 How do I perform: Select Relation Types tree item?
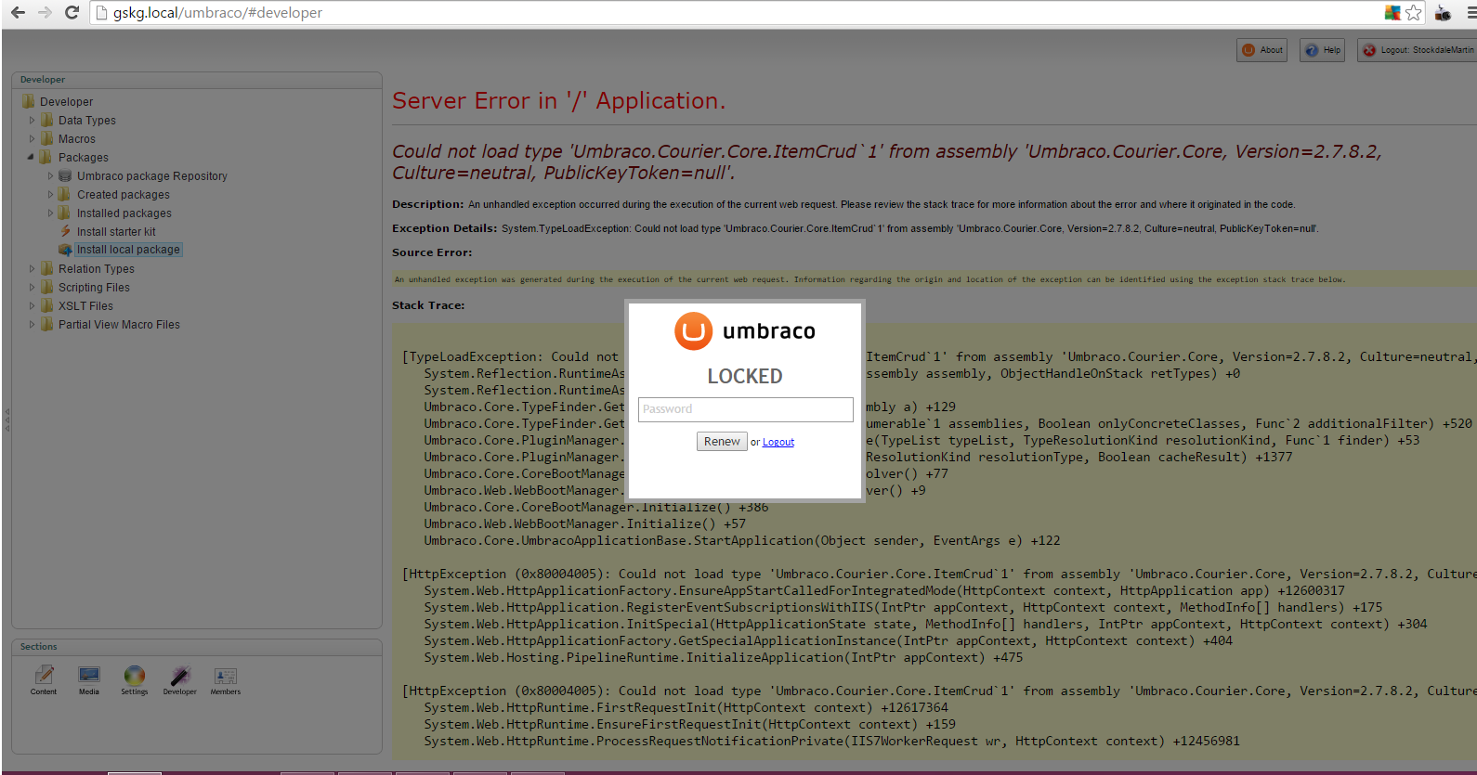coord(97,269)
